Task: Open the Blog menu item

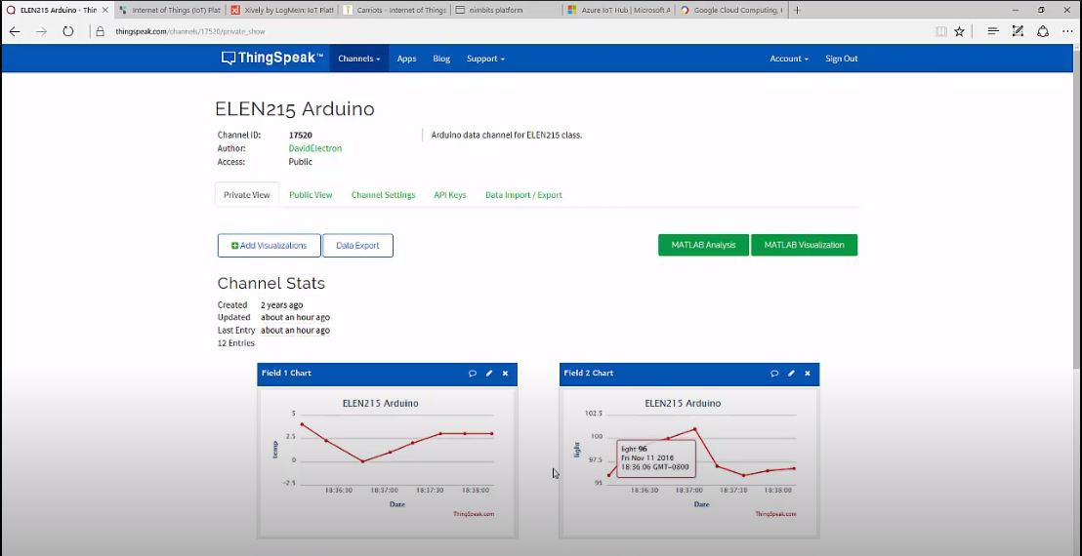Action: pyautogui.click(x=441, y=59)
